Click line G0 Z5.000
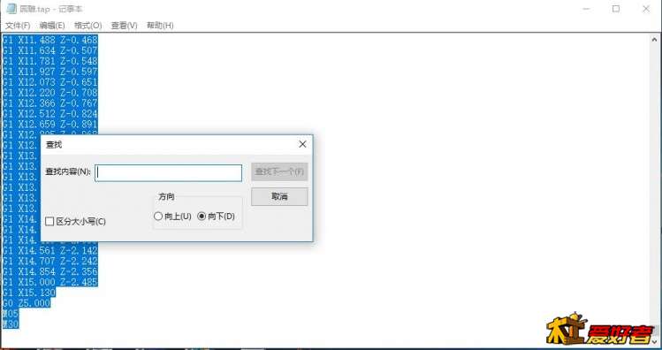Image resolution: width=662 pixels, height=350 pixels. (x=27, y=303)
